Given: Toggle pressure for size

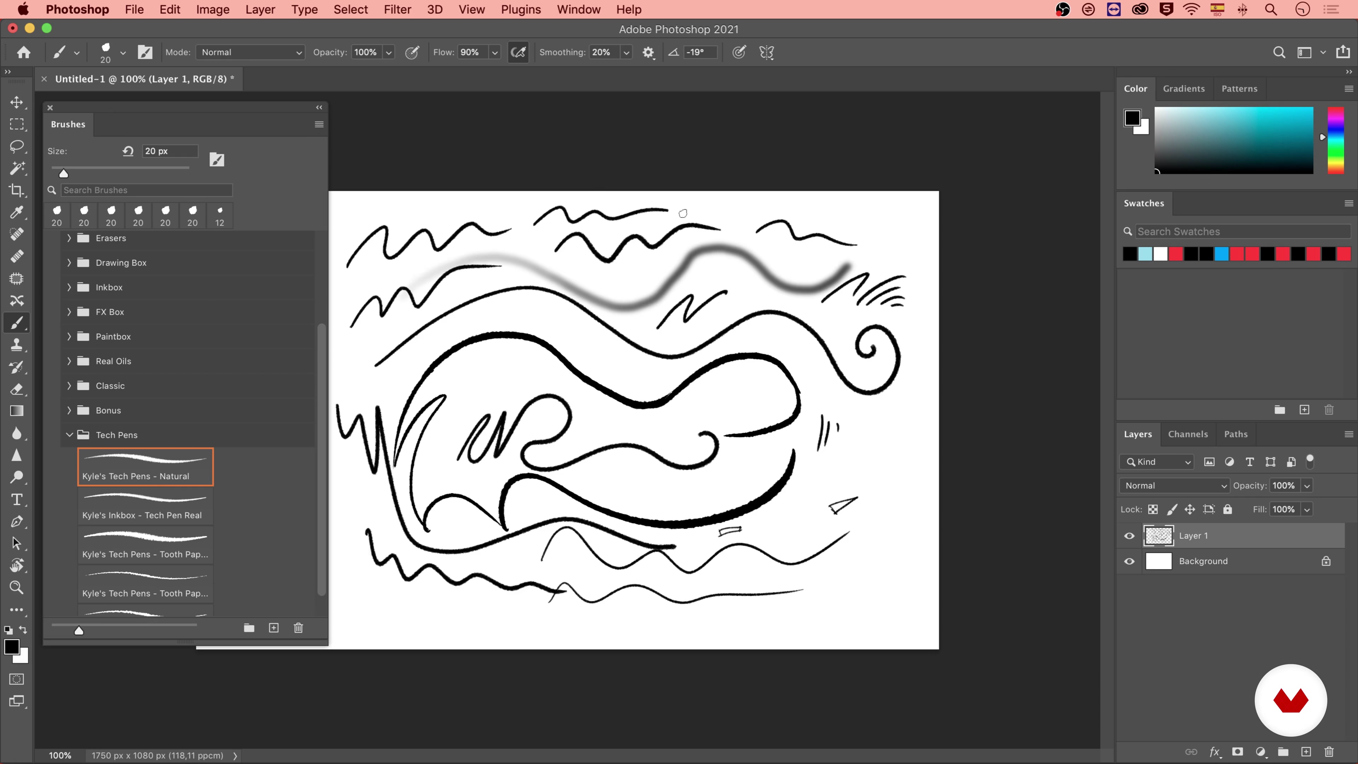Looking at the screenshot, I should [739, 52].
